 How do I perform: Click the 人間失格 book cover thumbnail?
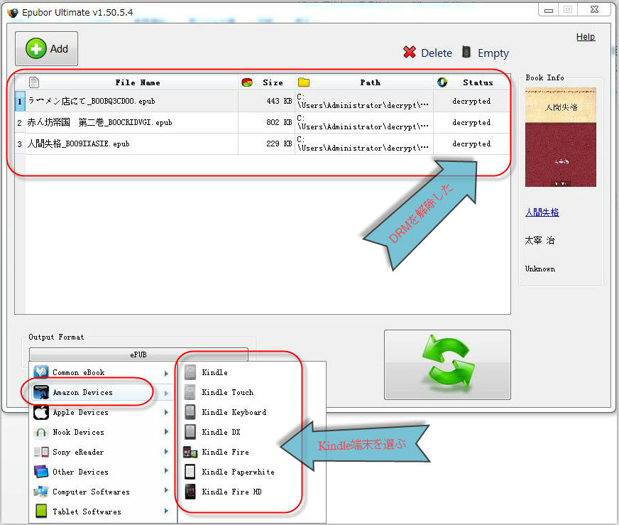click(x=561, y=136)
